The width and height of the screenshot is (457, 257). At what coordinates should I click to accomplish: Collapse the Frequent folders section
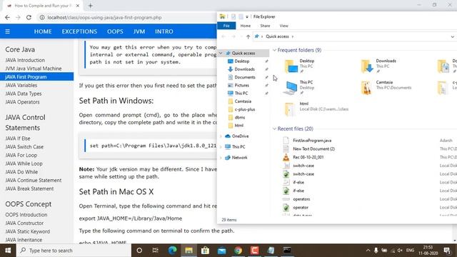pyautogui.click(x=274, y=51)
